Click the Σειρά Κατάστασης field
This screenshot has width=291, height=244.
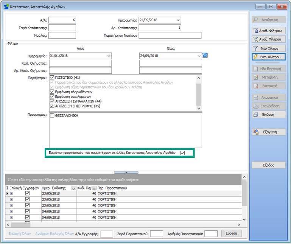[62, 28]
